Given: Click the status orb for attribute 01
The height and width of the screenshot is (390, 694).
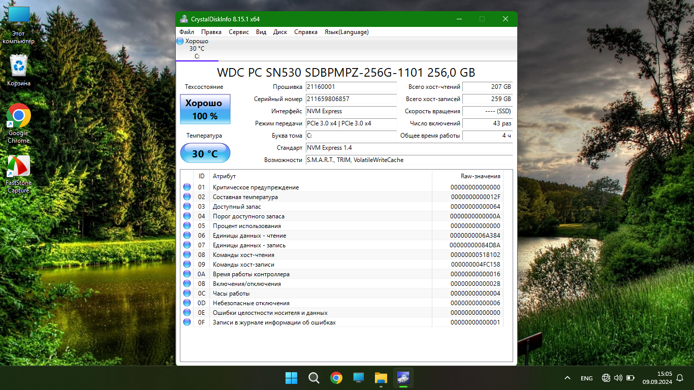Looking at the screenshot, I should click(x=187, y=187).
